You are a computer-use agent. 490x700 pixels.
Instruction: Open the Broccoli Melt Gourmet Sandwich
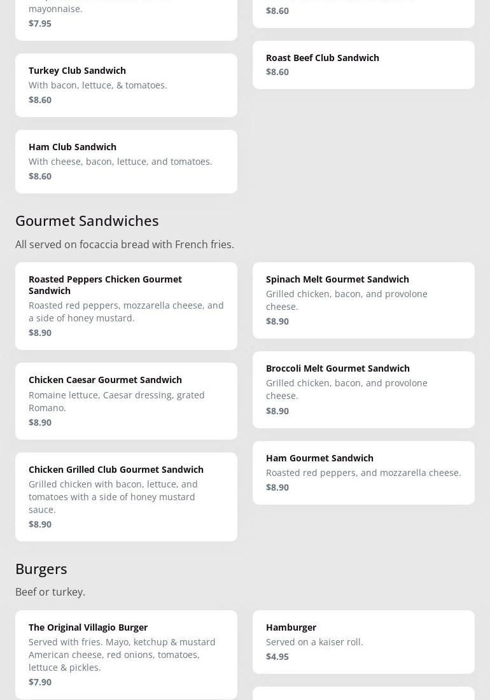coord(363,389)
